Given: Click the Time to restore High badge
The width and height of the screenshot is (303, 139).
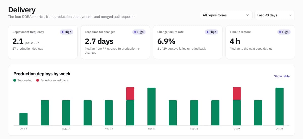Looking at the screenshot, I should pos(284,32).
